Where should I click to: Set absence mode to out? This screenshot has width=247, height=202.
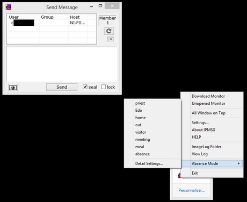[x=152, y=125]
